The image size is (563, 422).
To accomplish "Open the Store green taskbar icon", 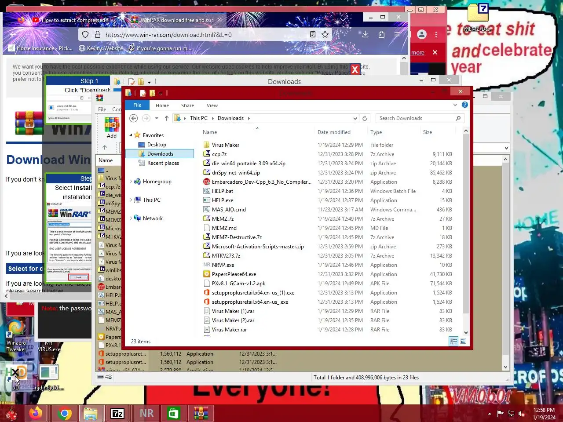I will [x=173, y=413].
